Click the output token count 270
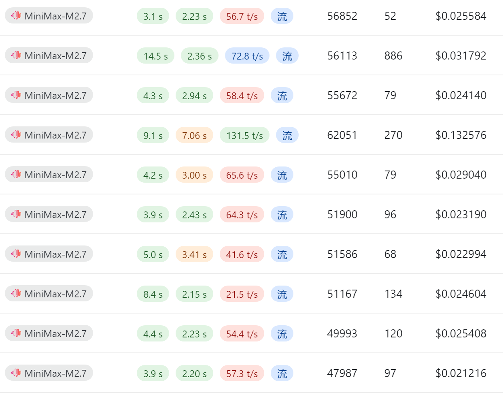Viewport: 503px width, 399px height. (x=393, y=135)
